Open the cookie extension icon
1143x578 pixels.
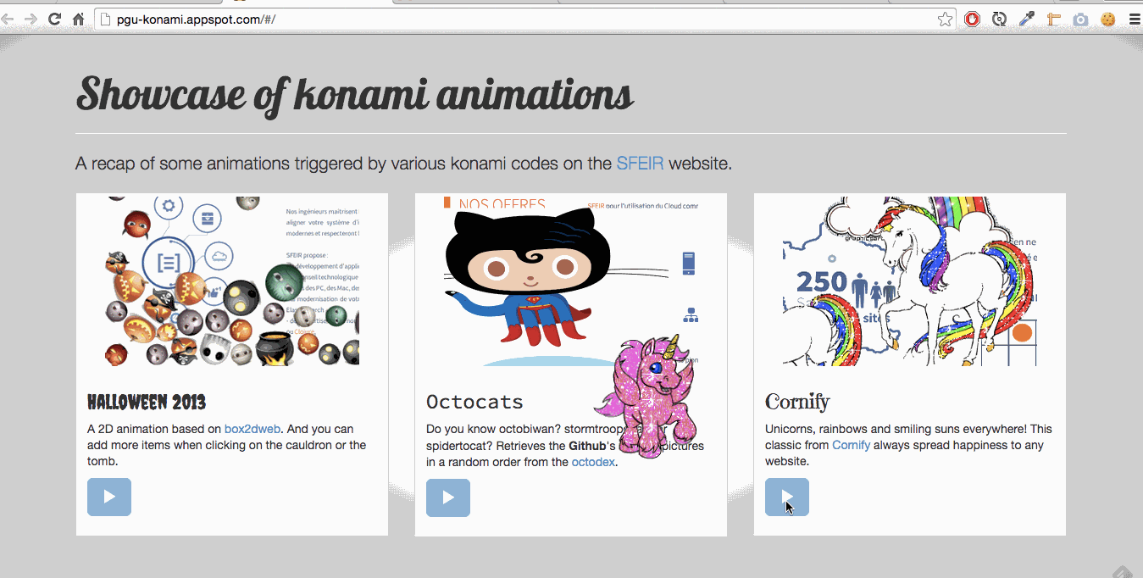coord(1107,19)
